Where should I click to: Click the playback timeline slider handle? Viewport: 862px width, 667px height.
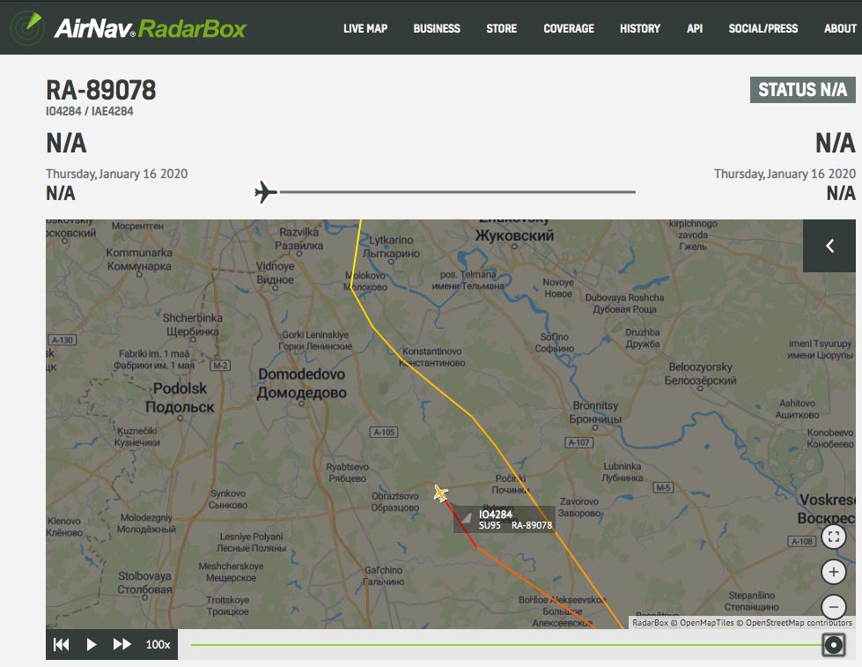coord(834,645)
